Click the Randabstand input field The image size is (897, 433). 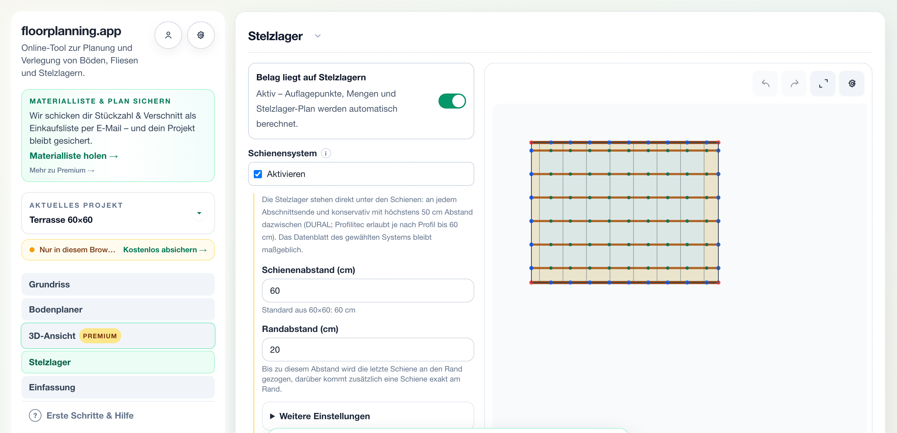pyautogui.click(x=368, y=350)
